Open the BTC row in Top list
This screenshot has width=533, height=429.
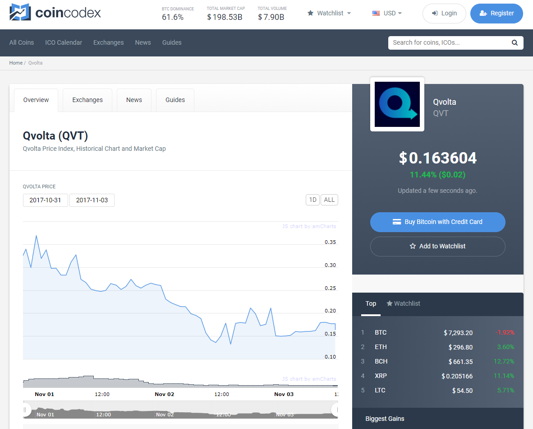(437, 333)
